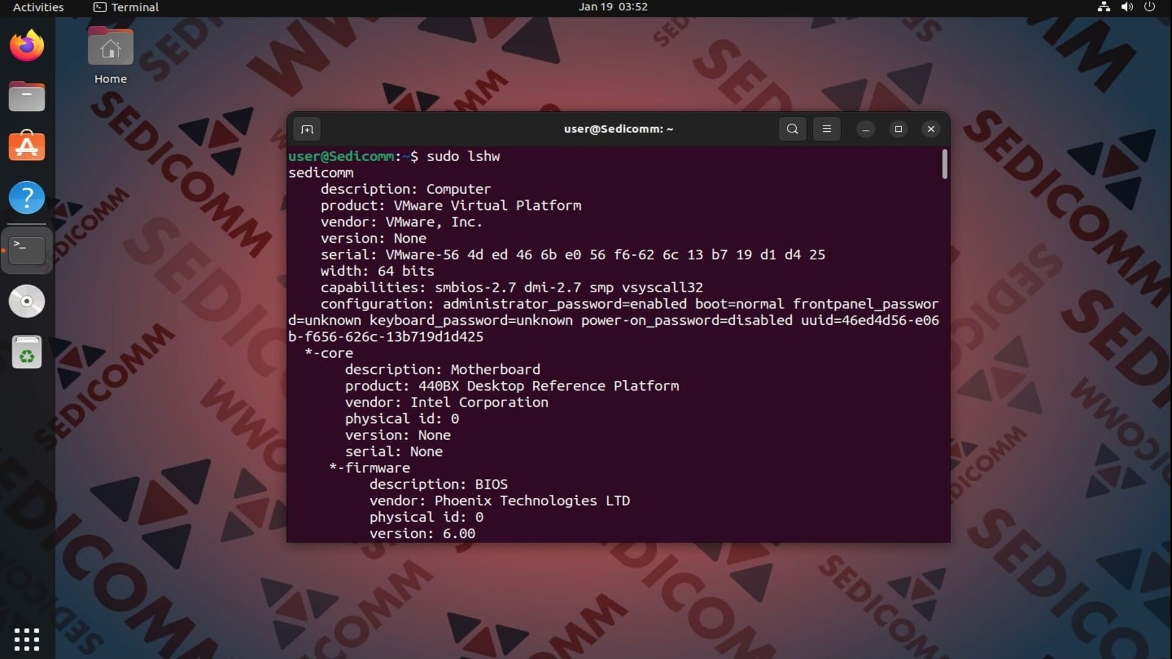Open the Activities overview
This screenshot has width=1172, height=659.
tap(38, 7)
